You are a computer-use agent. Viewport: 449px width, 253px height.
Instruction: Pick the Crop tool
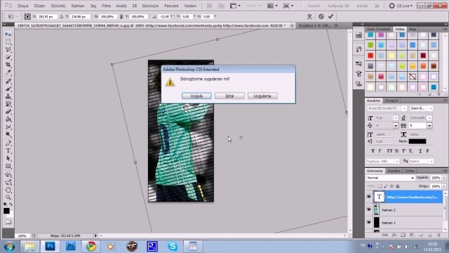pyautogui.click(x=8, y=65)
